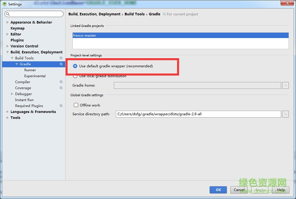The width and height of the screenshot is (296, 199).
Task: Click the Service directory path field
Action: 198,114
